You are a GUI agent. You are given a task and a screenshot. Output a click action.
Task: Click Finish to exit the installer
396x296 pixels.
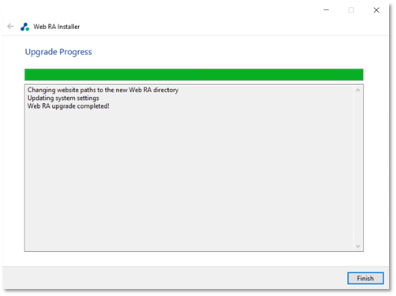click(x=365, y=278)
